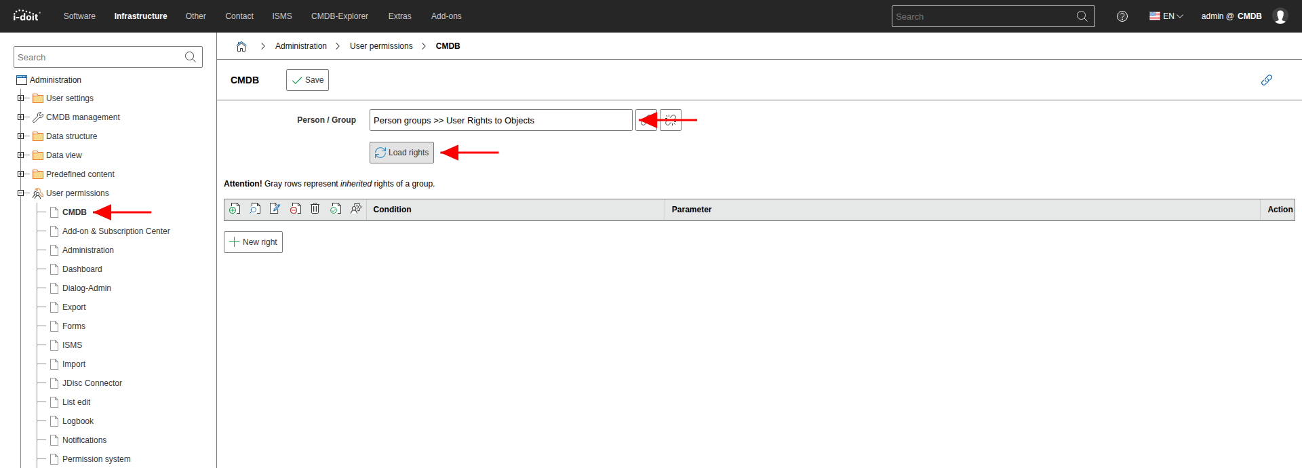Select Administration under User permissions
Image resolution: width=1302 pixels, height=468 pixels.
click(x=88, y=250)
